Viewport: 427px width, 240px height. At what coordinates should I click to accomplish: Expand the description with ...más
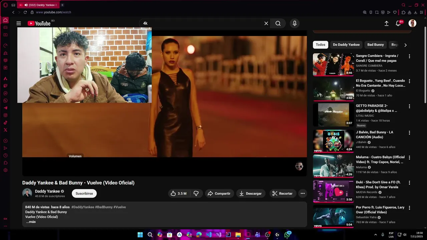tap(31, 222)
